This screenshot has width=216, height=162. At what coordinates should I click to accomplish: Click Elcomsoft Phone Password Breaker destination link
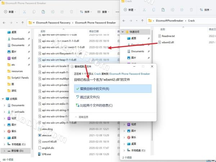pyautogui.click(x=130, y=74)
